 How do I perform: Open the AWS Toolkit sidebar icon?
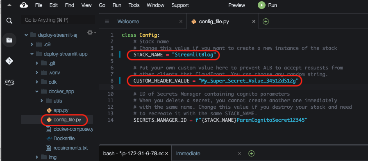tap(9, 82)
